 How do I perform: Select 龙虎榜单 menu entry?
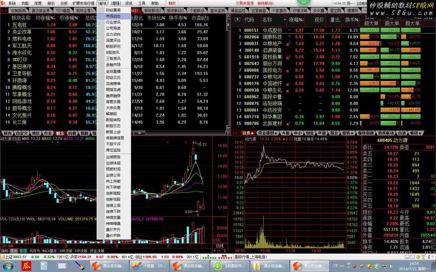point(114,84)
